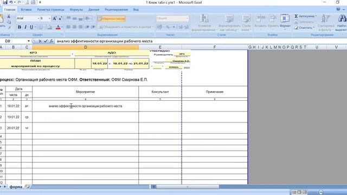Expand the Arial font name dropdown
The width and height of the screenshot is (347, 195).
point(38,18)
